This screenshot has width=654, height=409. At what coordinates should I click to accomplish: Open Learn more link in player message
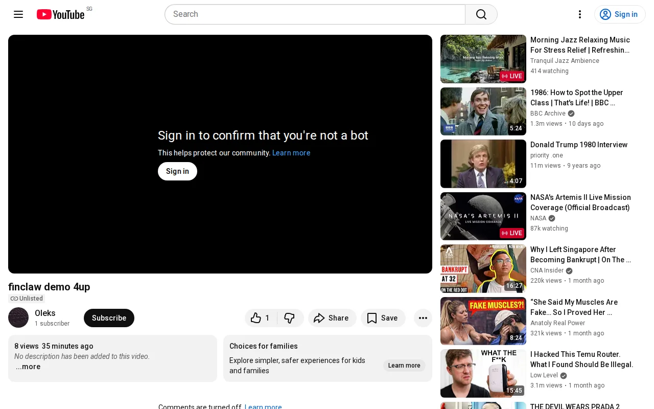(291, 153)
